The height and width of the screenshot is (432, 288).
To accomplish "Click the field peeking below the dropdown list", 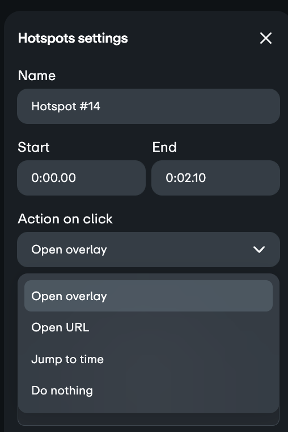I will pyautogui.click(x=149, y=419).
